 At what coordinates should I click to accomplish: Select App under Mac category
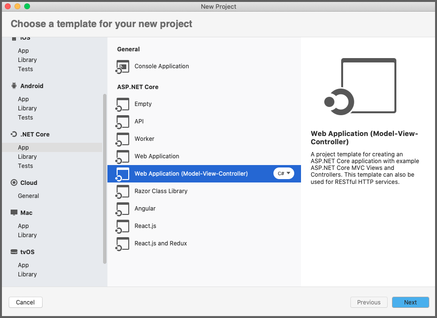tap(23, 226)
